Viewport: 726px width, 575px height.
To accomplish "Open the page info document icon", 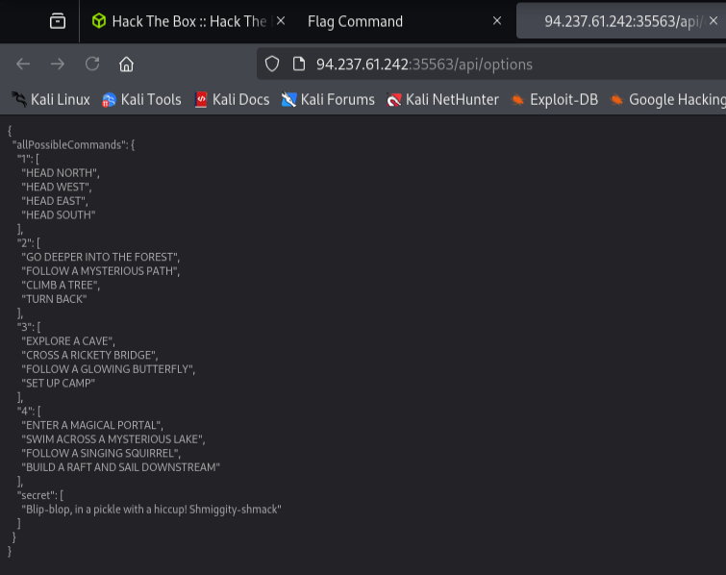I will [x=299, y=63].
